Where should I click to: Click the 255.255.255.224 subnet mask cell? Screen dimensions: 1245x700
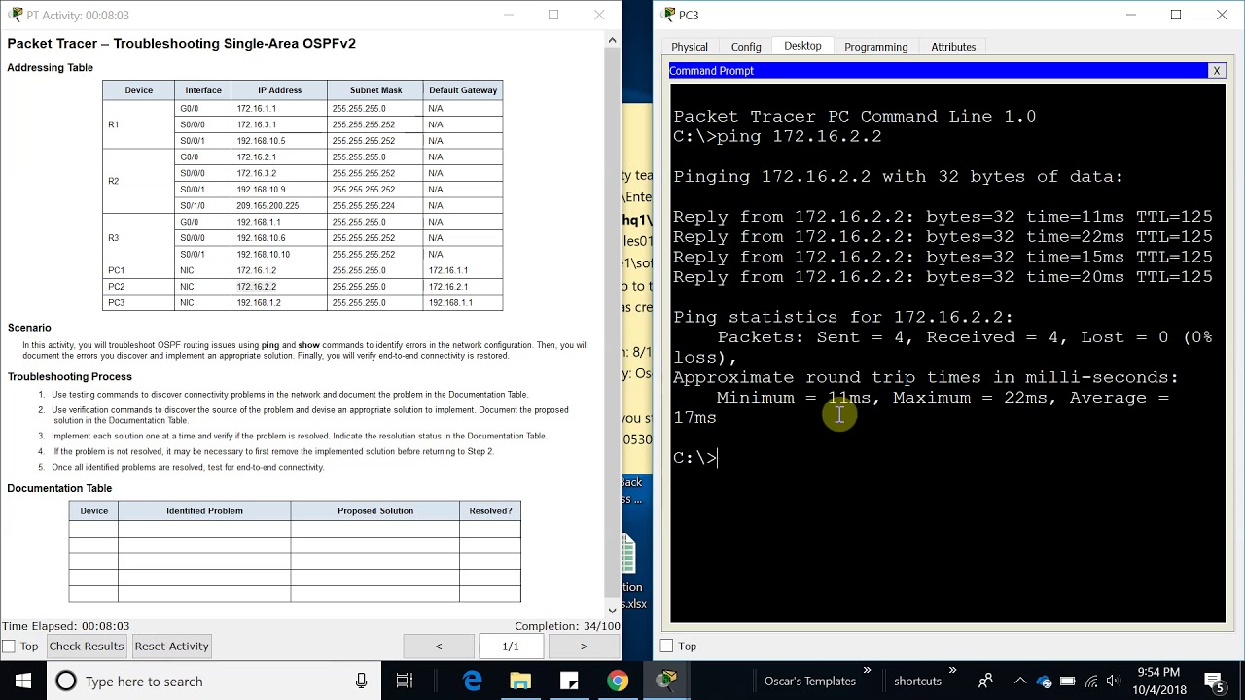pos(375,206)
